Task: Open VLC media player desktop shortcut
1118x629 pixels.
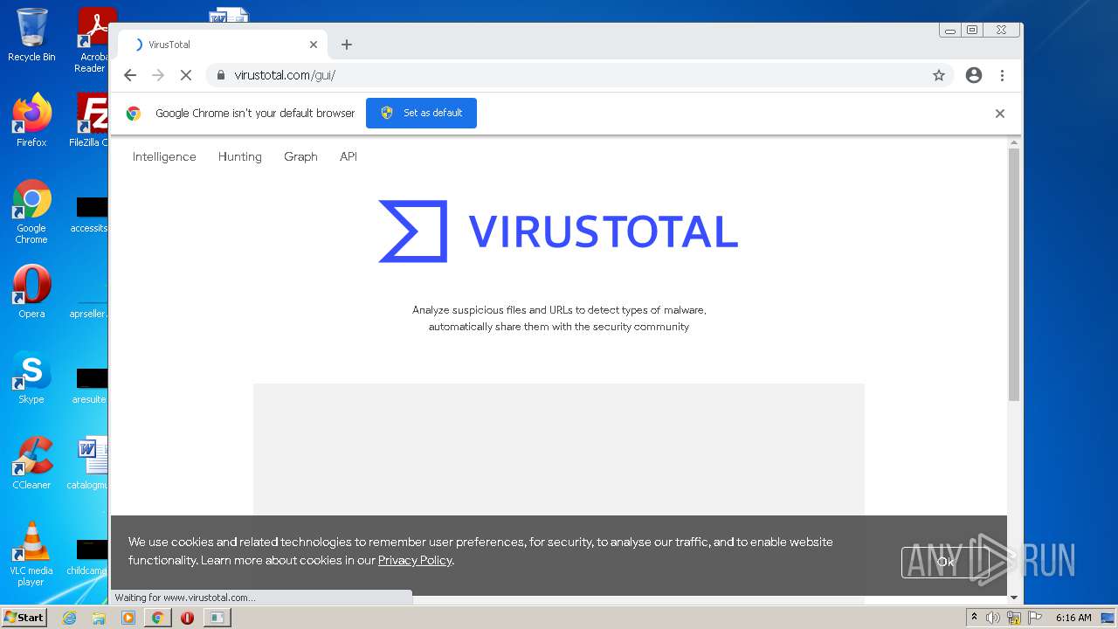Action: 31,554
